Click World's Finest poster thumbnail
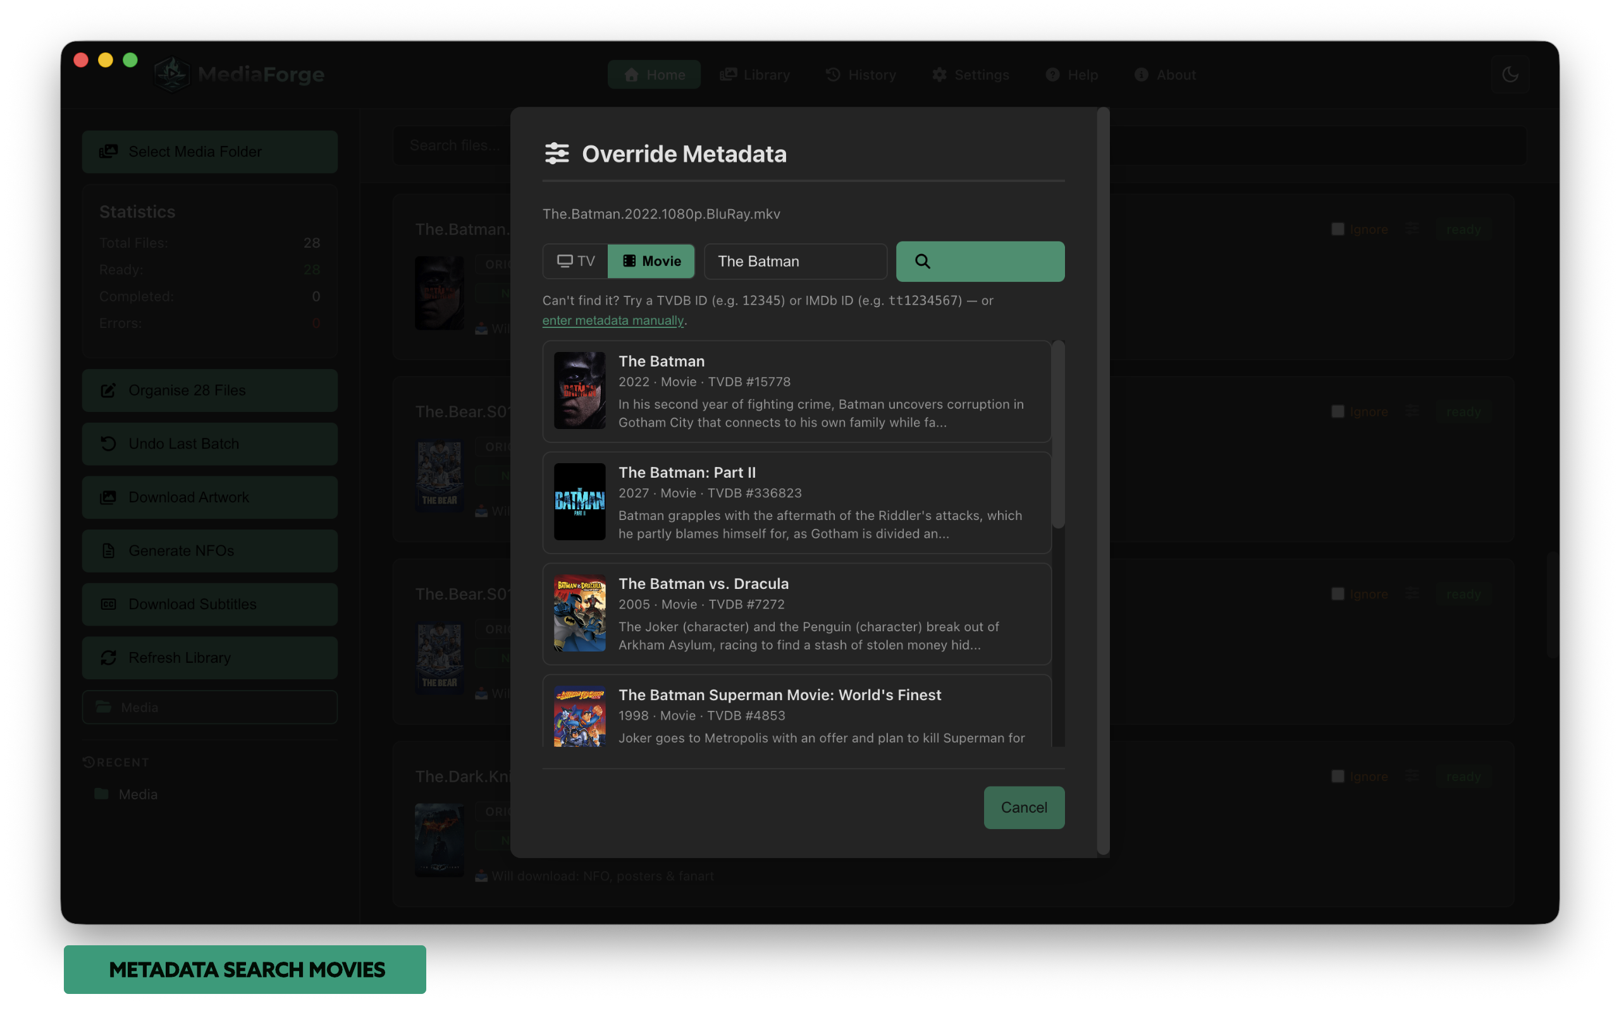The height and width of the screenshot is (1011, 1619). [579, 716]
